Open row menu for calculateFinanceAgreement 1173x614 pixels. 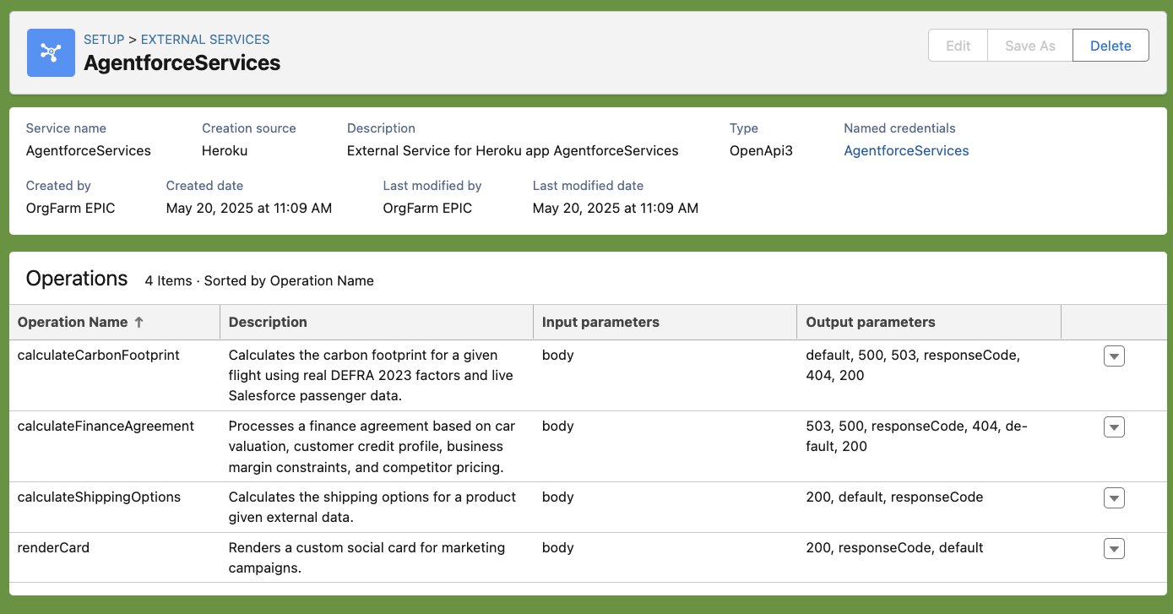pyautogui.click(x=1114, y=427)
